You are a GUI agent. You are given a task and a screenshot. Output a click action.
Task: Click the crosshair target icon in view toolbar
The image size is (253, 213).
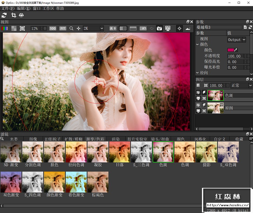click(x=179, y=28)
